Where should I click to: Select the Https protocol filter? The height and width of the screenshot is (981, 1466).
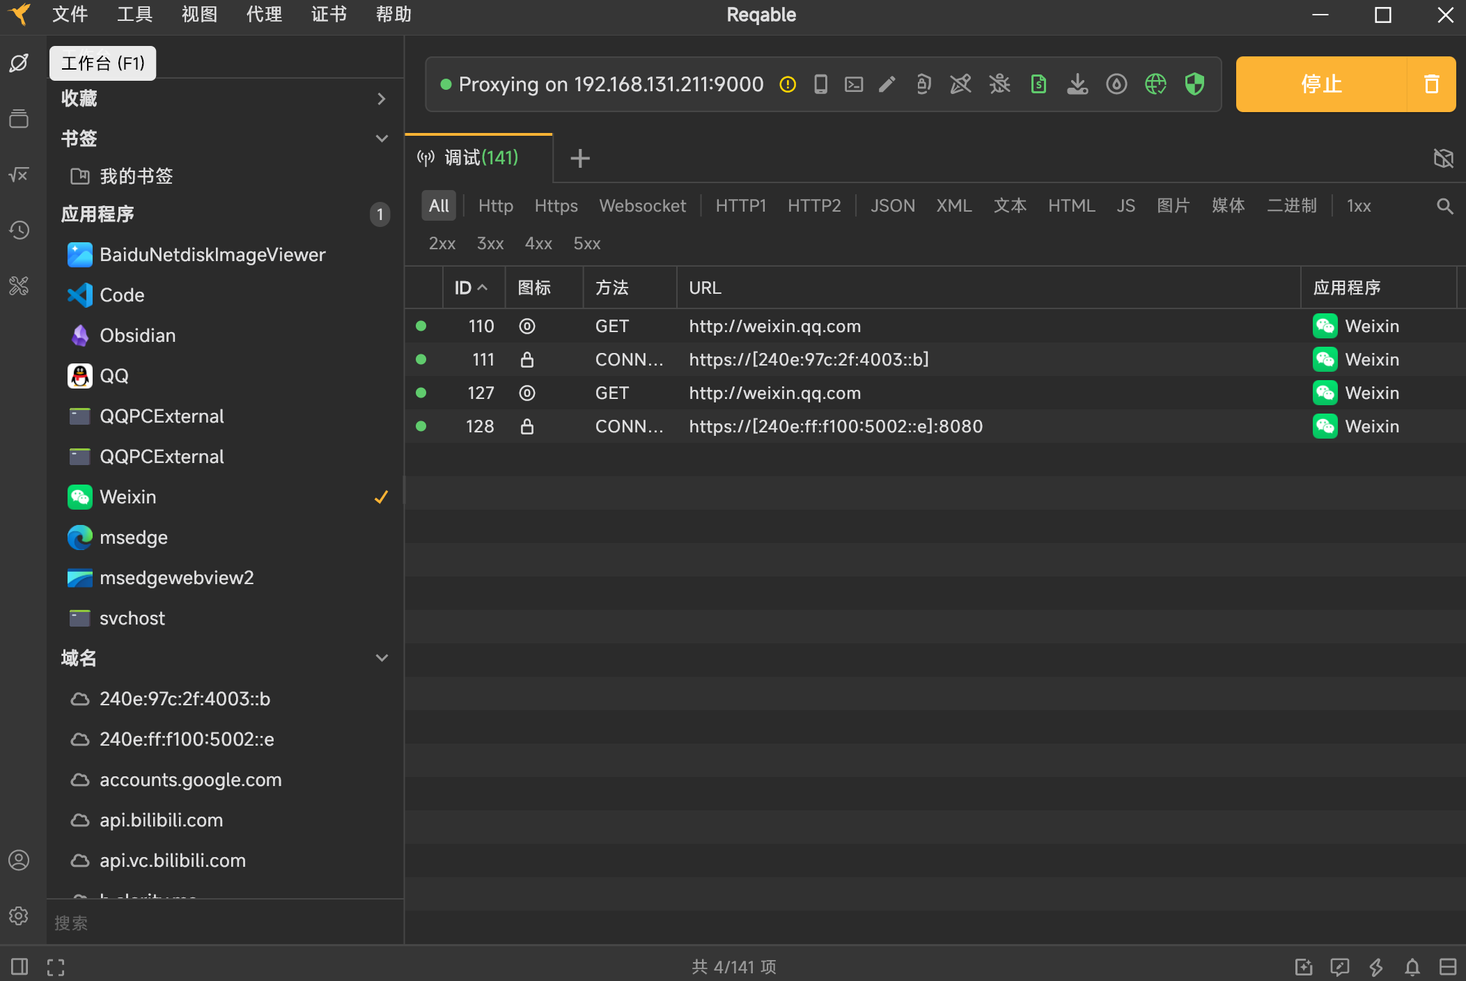556,206
